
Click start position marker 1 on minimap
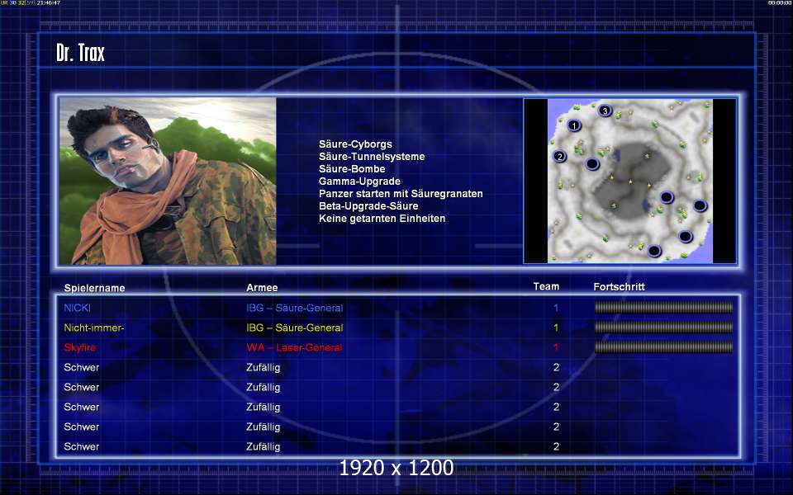pyautogui.click(x=573, y=125)
